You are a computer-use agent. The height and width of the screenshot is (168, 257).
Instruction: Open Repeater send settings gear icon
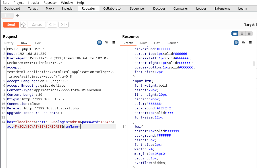click(24, 25)
